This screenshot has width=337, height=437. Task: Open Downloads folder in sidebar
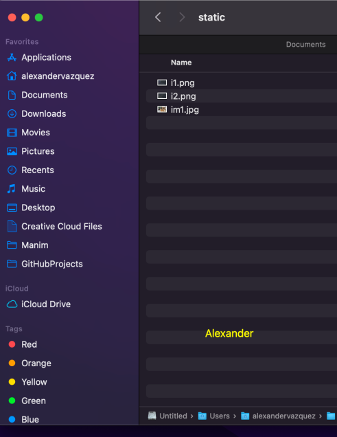click(36, 113)
